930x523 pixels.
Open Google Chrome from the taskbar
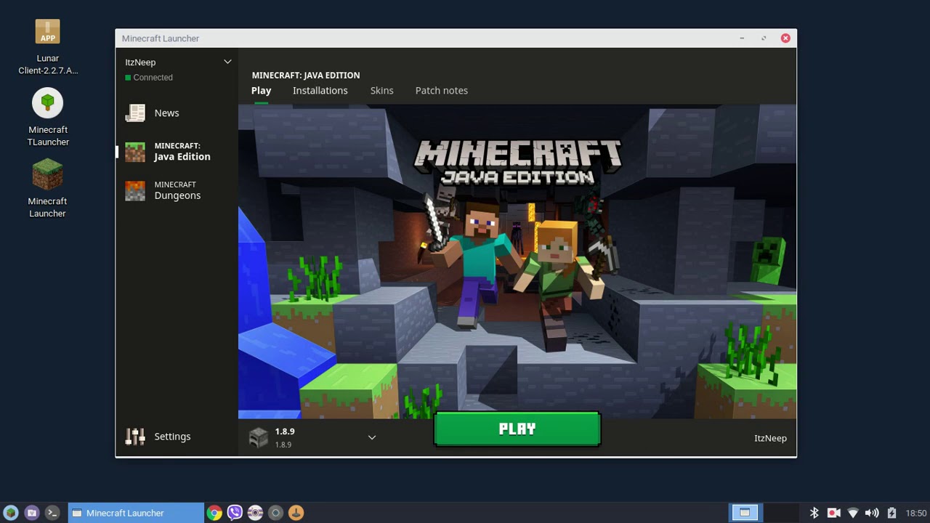pyautogui.click(x=214, y=513)
